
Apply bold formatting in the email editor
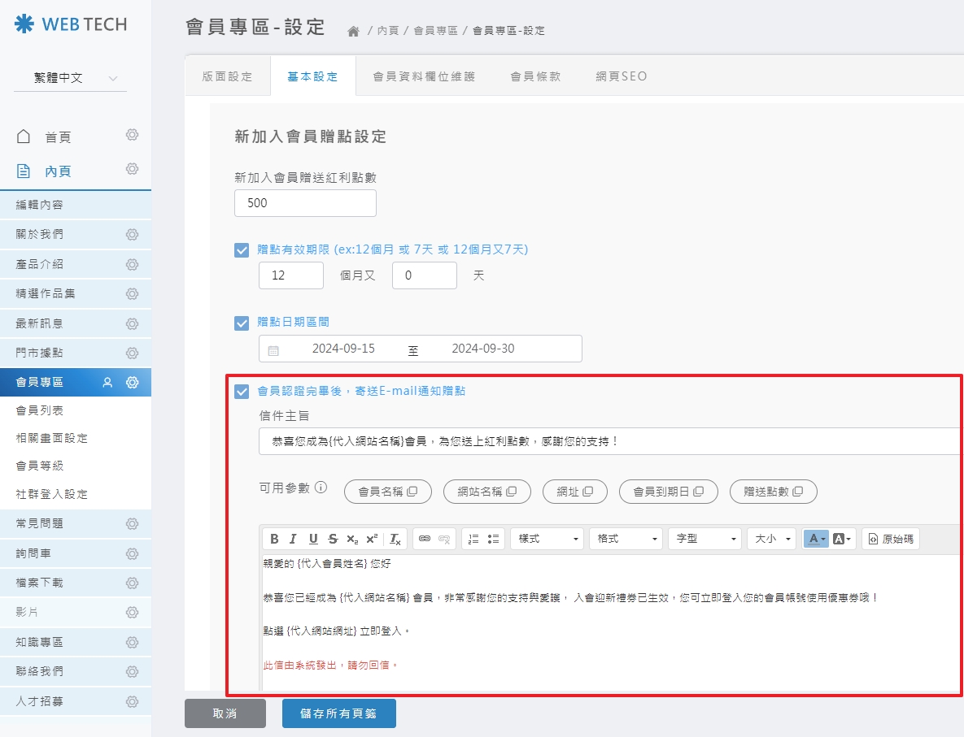(274, 539)
